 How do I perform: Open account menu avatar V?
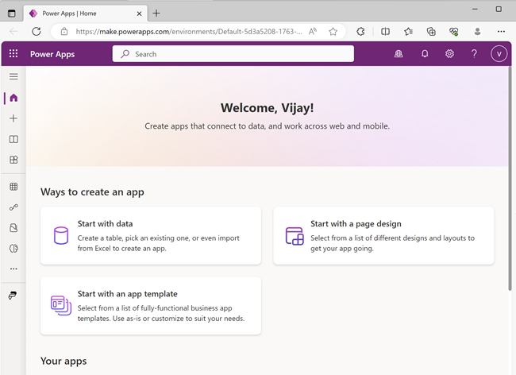click(x=499, y=54)
